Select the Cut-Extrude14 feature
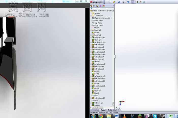The width and height of the screenshot is (178, 118). [x=98, y=98]
